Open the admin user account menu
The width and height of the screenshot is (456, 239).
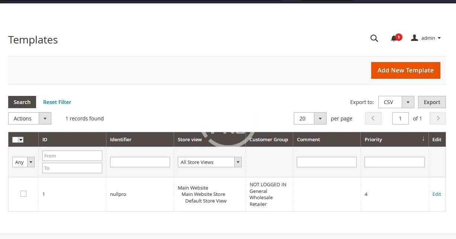[x=426, y=38]
